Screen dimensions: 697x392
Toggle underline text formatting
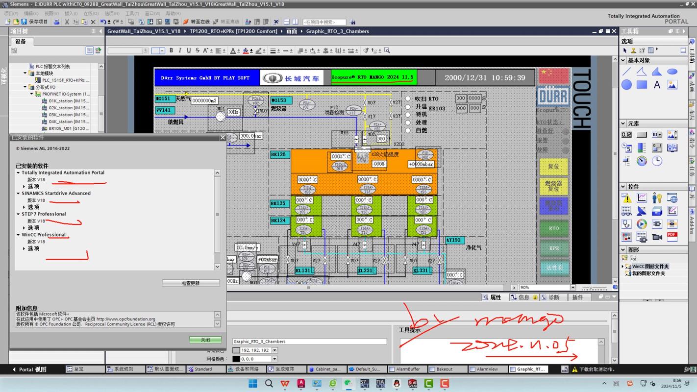[x=189, y=50]
